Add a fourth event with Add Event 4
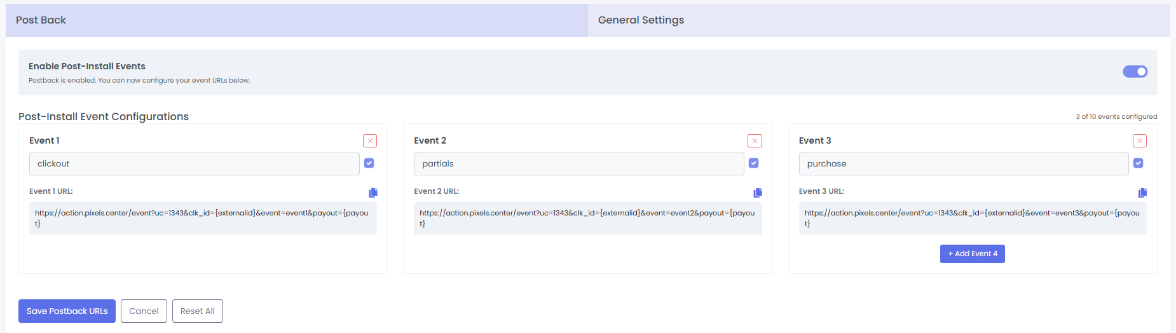The height and width of the screenshot is (333, 1176). point(972,254)
